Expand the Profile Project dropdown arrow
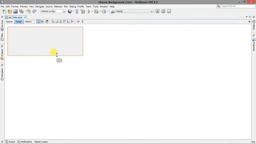Image resolution: width=256 pixels, height=144 pixels. 108,11
